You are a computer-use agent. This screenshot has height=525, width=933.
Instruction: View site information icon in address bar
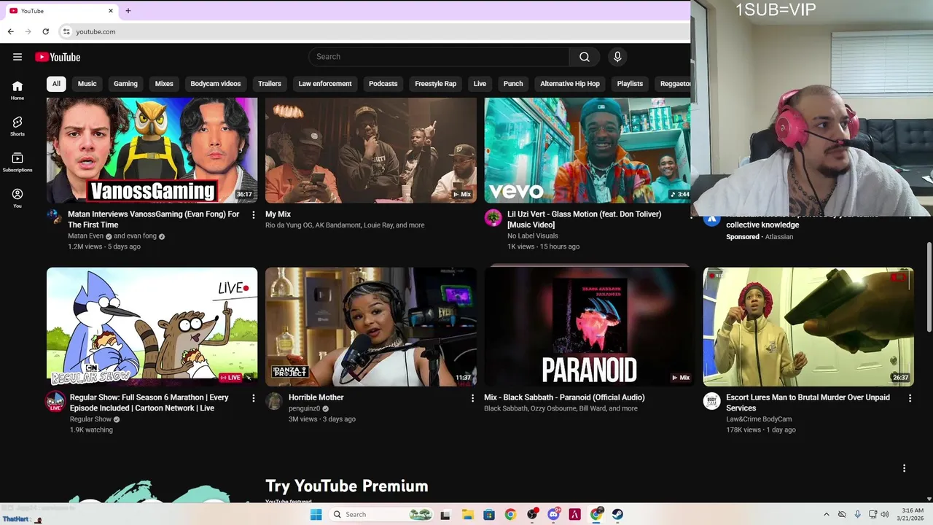[x=66, y=31]
